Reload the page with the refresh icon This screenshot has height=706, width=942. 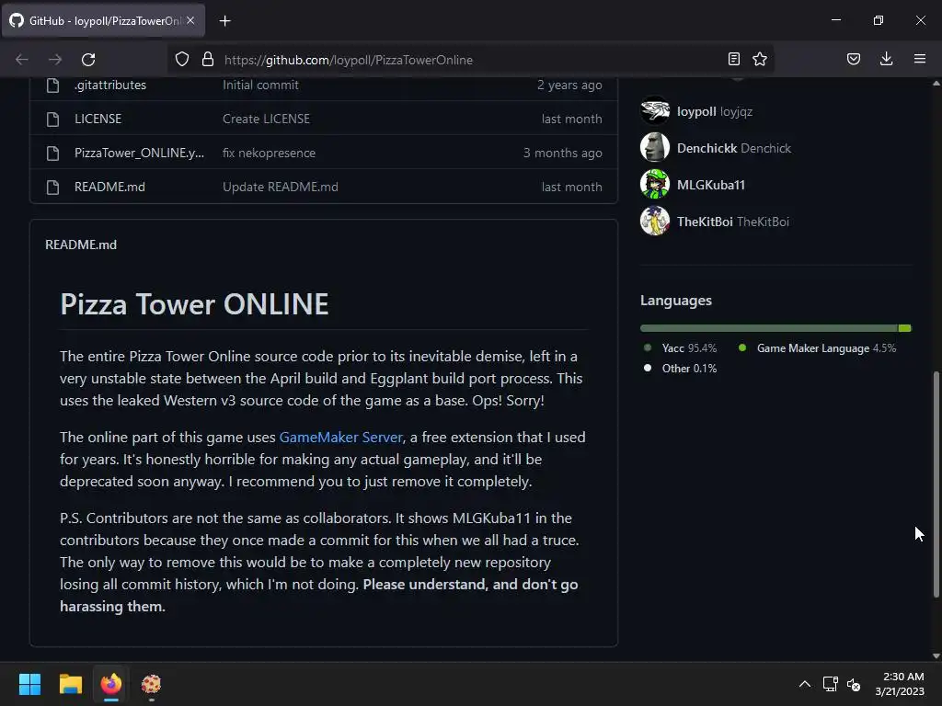point(88,60)
